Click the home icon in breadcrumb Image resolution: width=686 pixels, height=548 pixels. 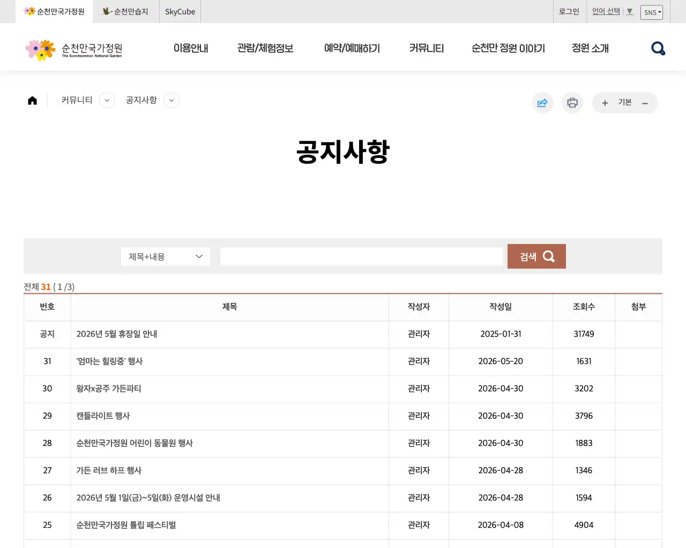[x=32, y=101]
